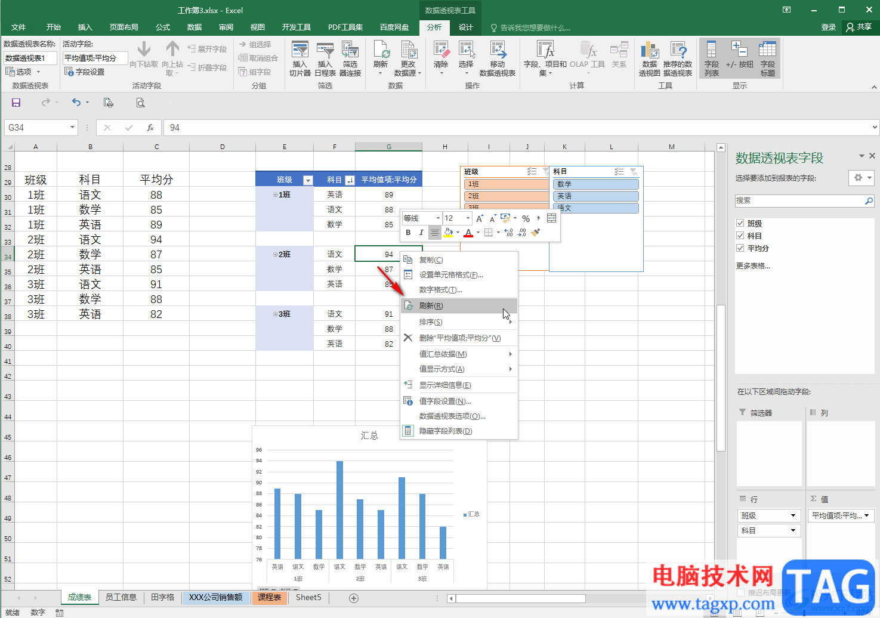Click the formula bar showing 94
Screen dimensions: 880x618
pyautogui.click(x=517, y=128)
